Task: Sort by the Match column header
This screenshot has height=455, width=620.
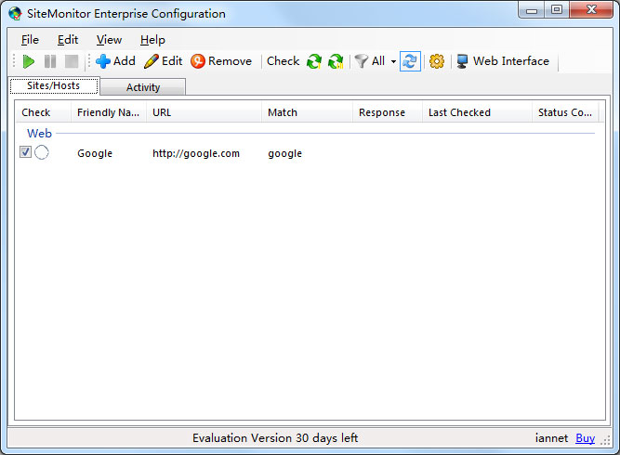Action: coord(308,112)
